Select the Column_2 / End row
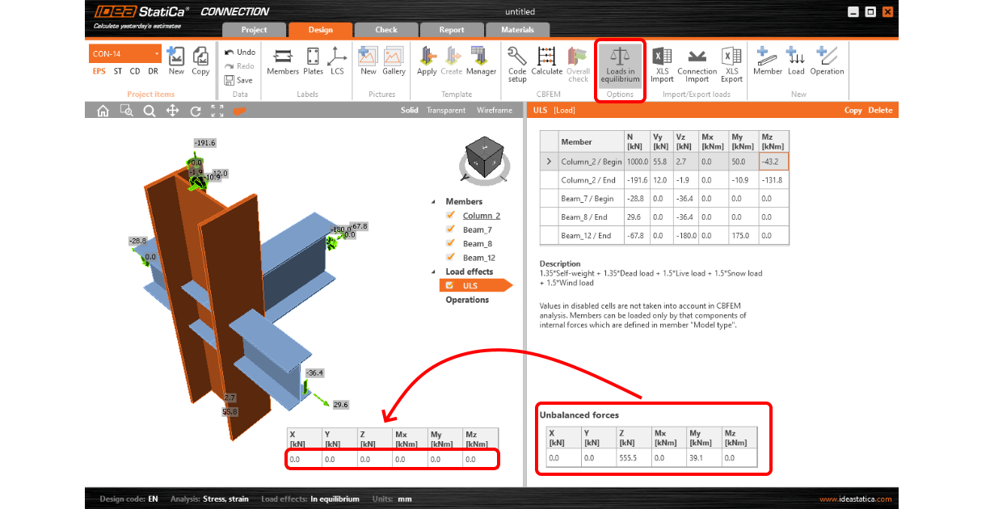This screenshot has width=994, height=509. (664, 180)
